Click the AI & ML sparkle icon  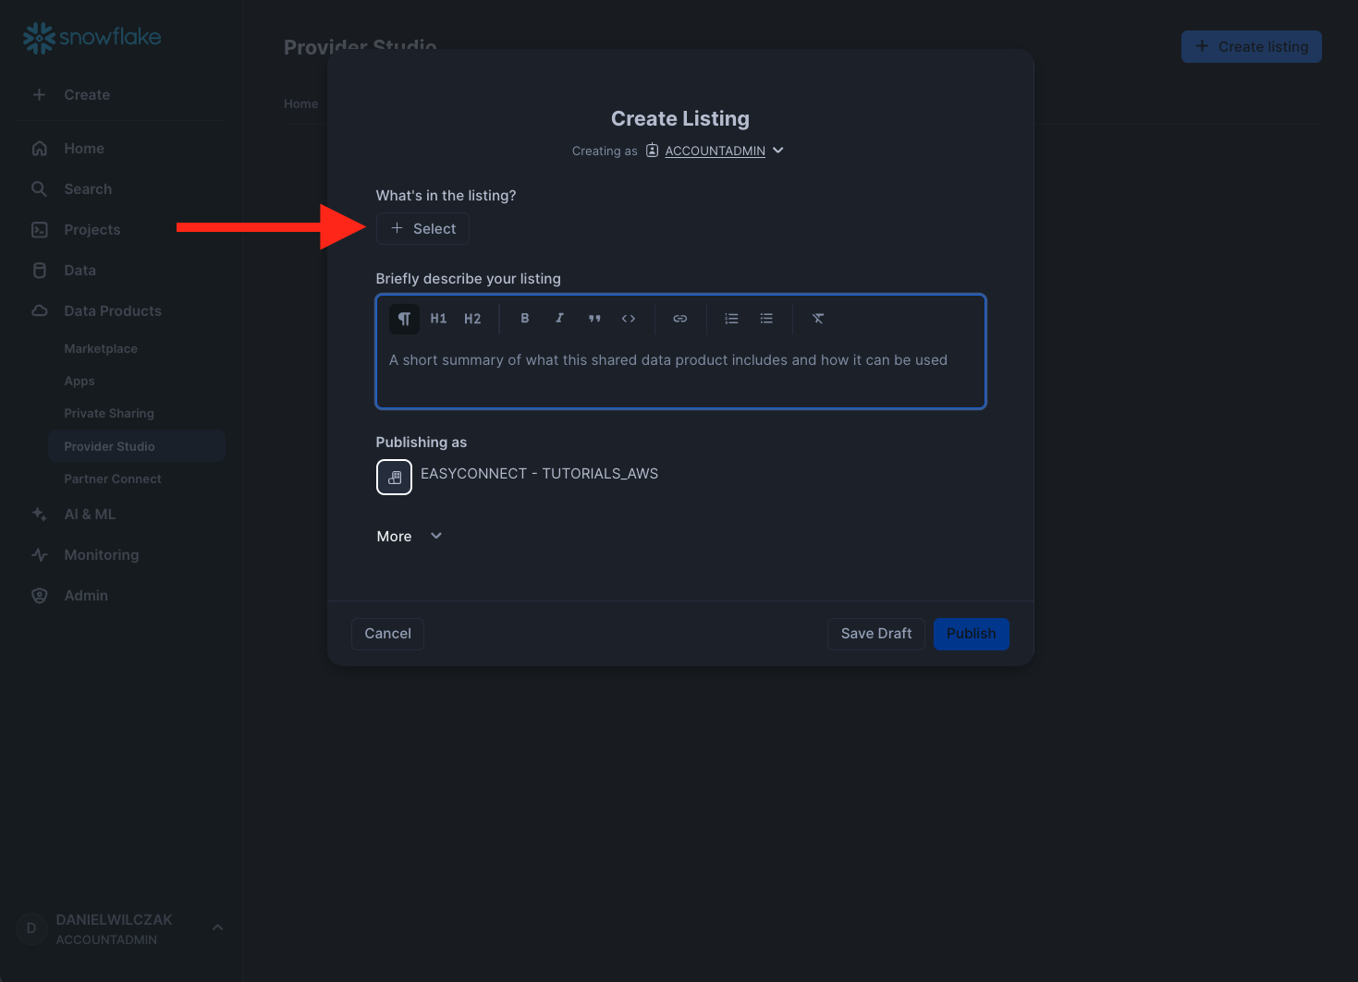[x=40, y=515]
